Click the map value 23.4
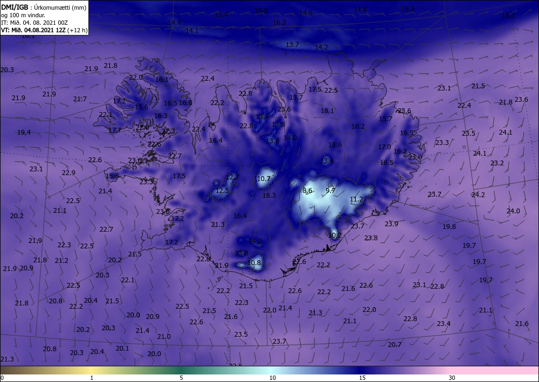This screenshot has width=539, height=382. (x=444, y=323)
